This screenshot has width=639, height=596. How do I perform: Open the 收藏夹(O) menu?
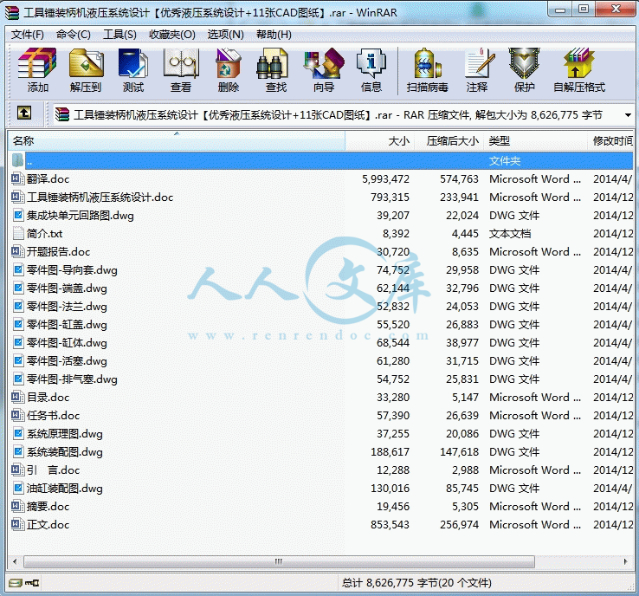coord(172,35)
